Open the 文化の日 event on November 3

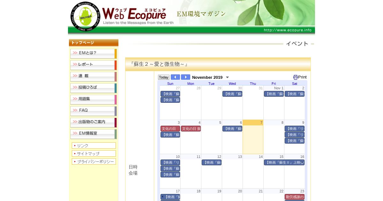(170, 129)
